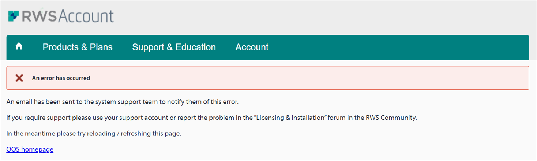Open the Account menu
This screenshot has width=537, height=161.
pyautogui.click(x=252, y=47)
